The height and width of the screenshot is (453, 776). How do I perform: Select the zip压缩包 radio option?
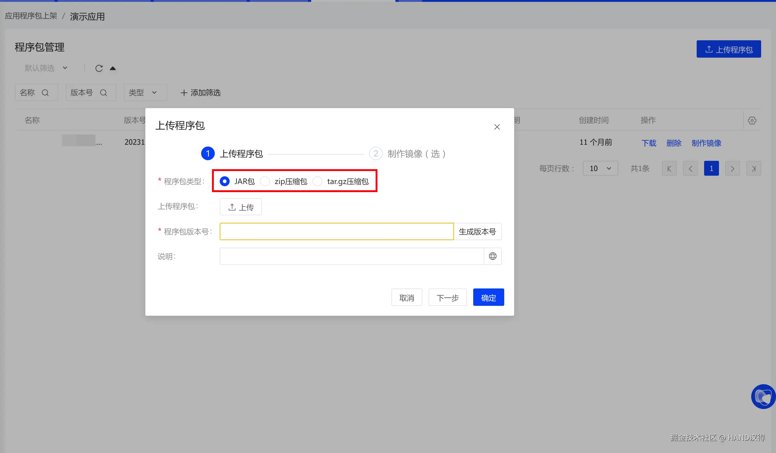265,181
